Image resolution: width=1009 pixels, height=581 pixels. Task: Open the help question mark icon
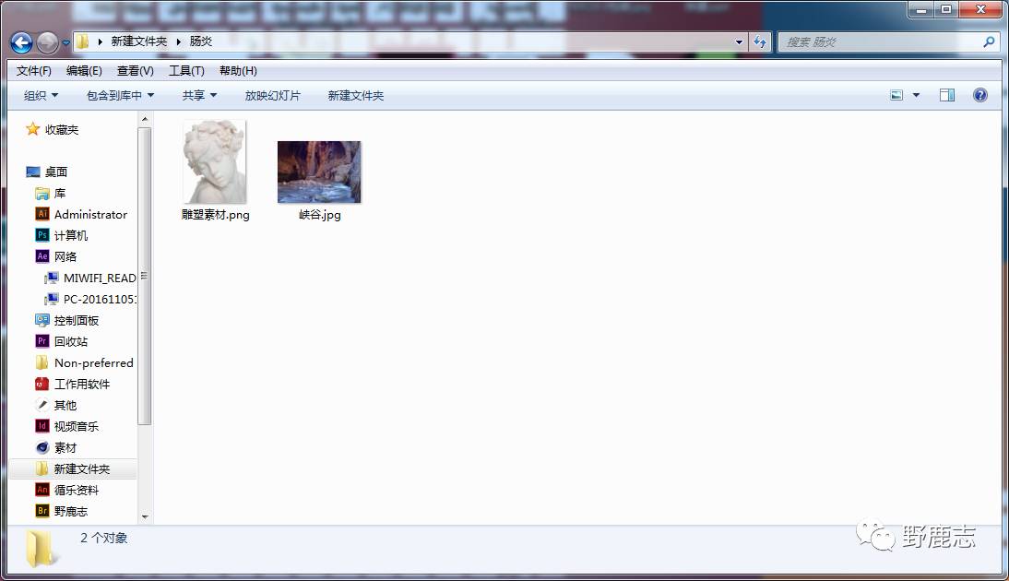[x=979, y=95]
